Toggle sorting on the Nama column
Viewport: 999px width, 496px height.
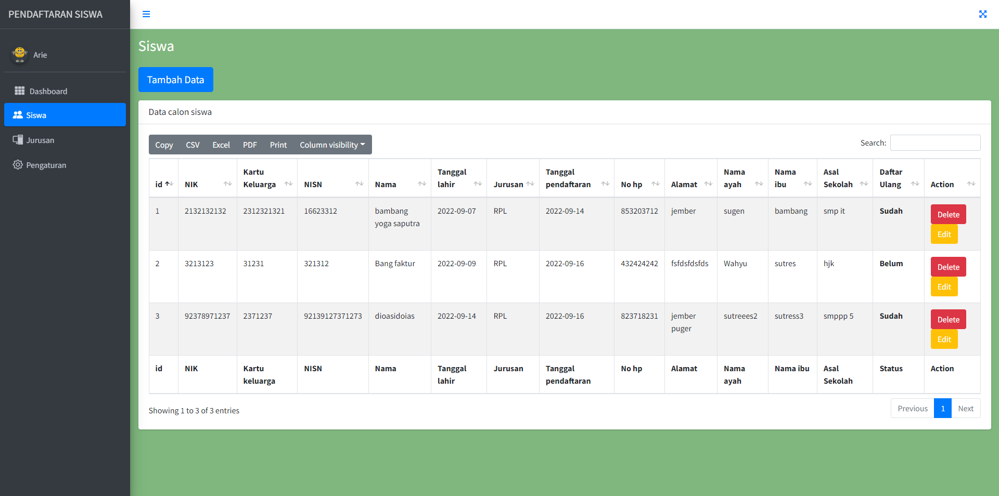pos(421,184)
